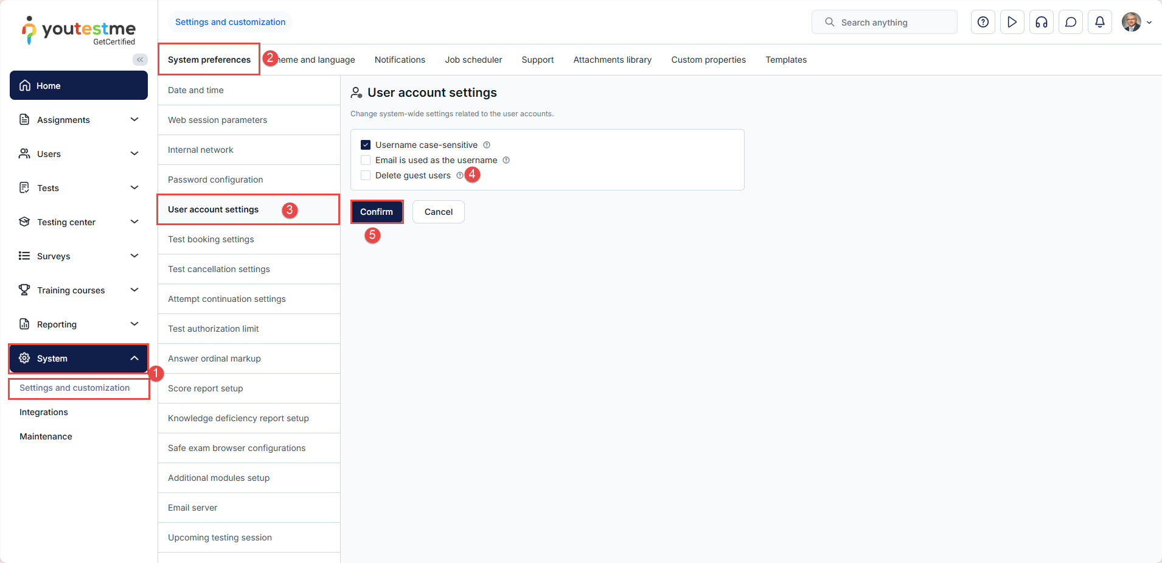
Task: Click the play video tutorial icon
Action: point(1012,23)
